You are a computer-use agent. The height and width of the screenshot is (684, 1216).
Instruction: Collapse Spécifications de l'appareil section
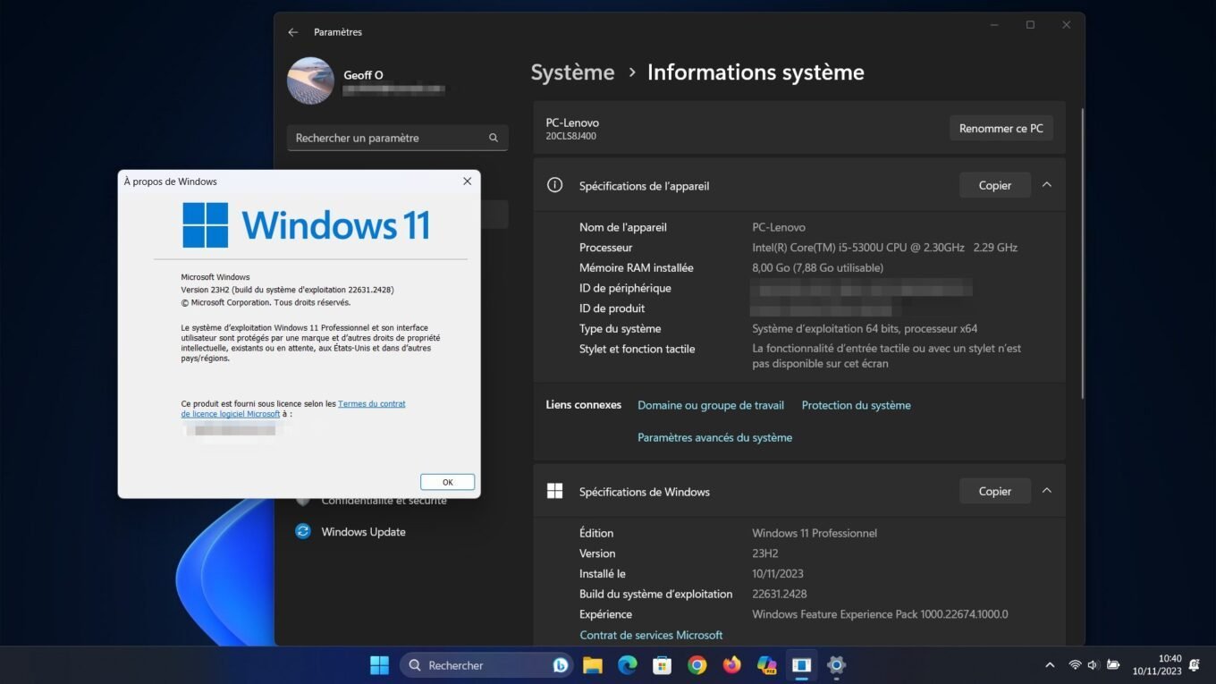[1046, 185]
